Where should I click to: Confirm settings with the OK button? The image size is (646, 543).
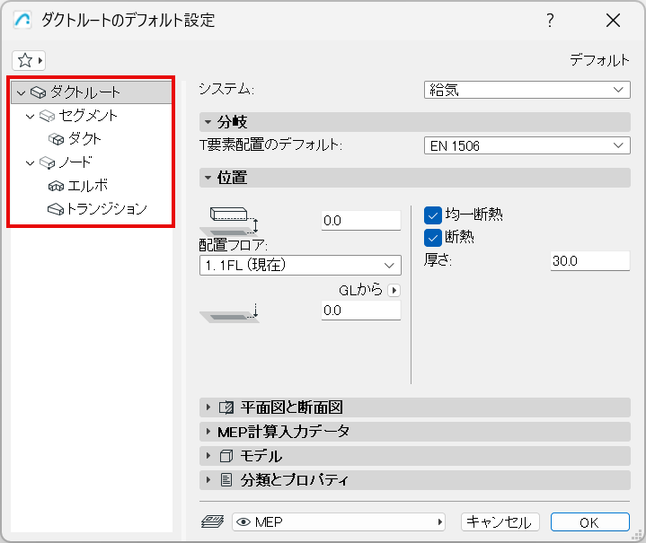[589, 522]
